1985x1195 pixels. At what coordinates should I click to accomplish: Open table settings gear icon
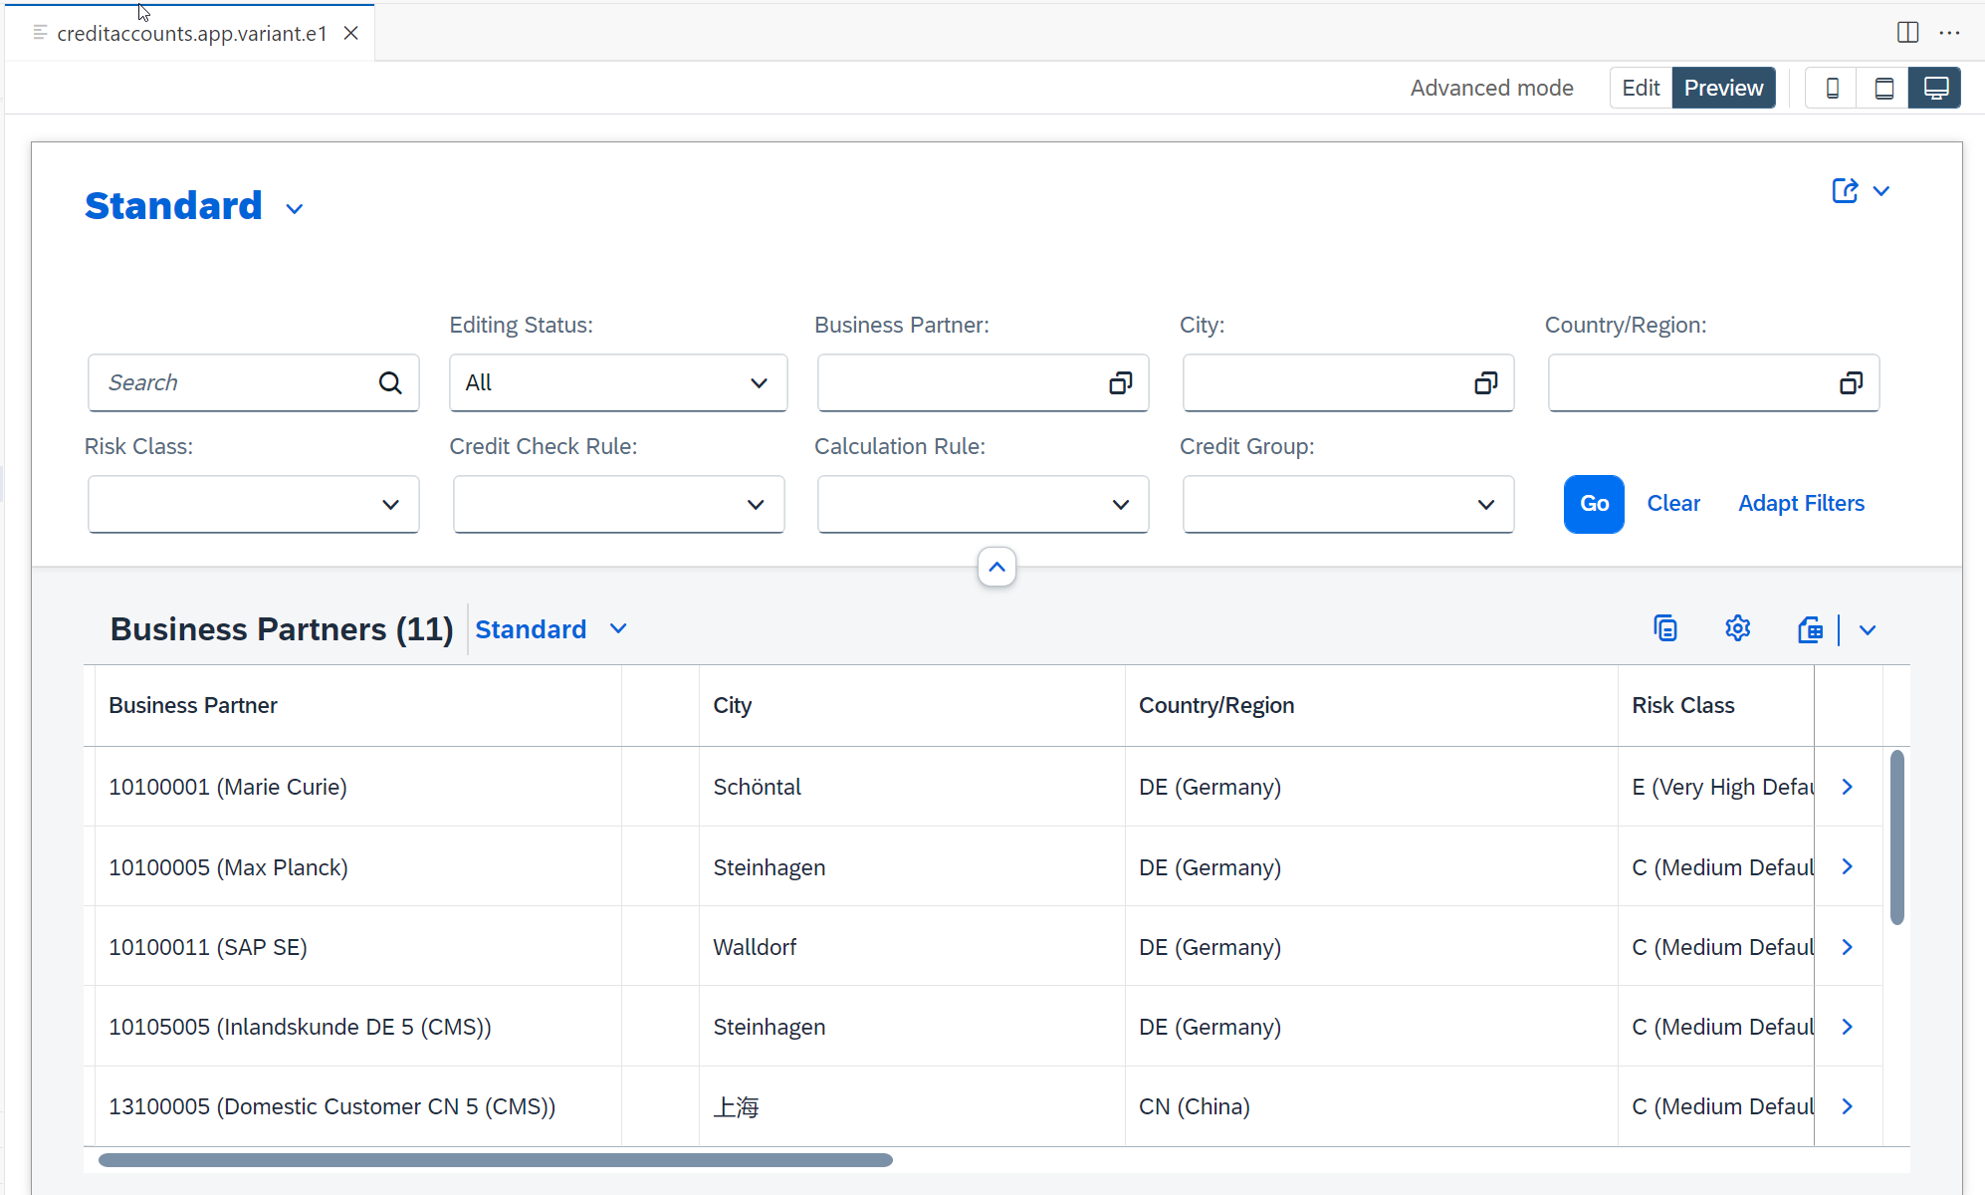point(1737,628)
